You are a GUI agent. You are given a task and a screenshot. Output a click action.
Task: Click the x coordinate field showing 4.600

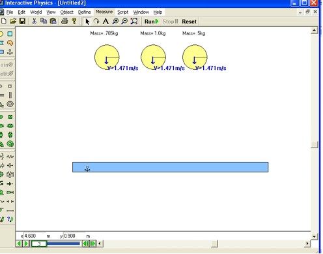click(x=35, y=236)
